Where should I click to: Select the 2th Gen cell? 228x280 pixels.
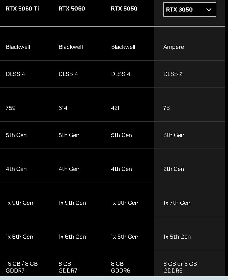click(x=174, y=169)
